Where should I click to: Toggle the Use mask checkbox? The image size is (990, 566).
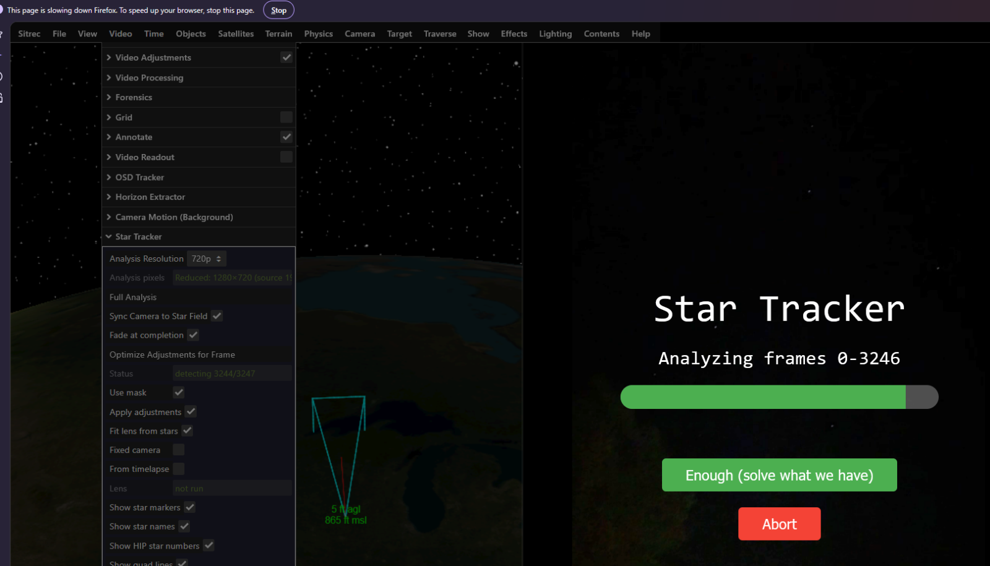179,392
